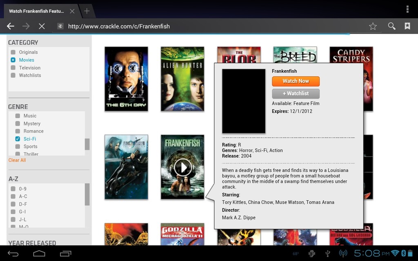Open the 5:08 PM clock panel
Viewport: 418px width, 261px height.
point(371,253)
